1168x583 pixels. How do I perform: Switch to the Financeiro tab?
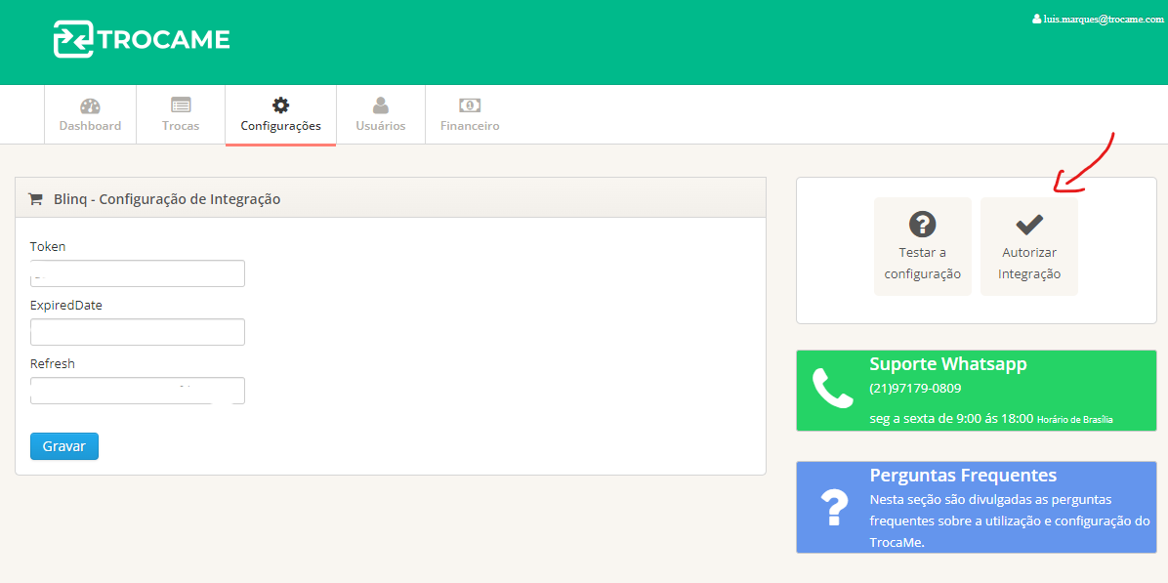click(470, 114)
